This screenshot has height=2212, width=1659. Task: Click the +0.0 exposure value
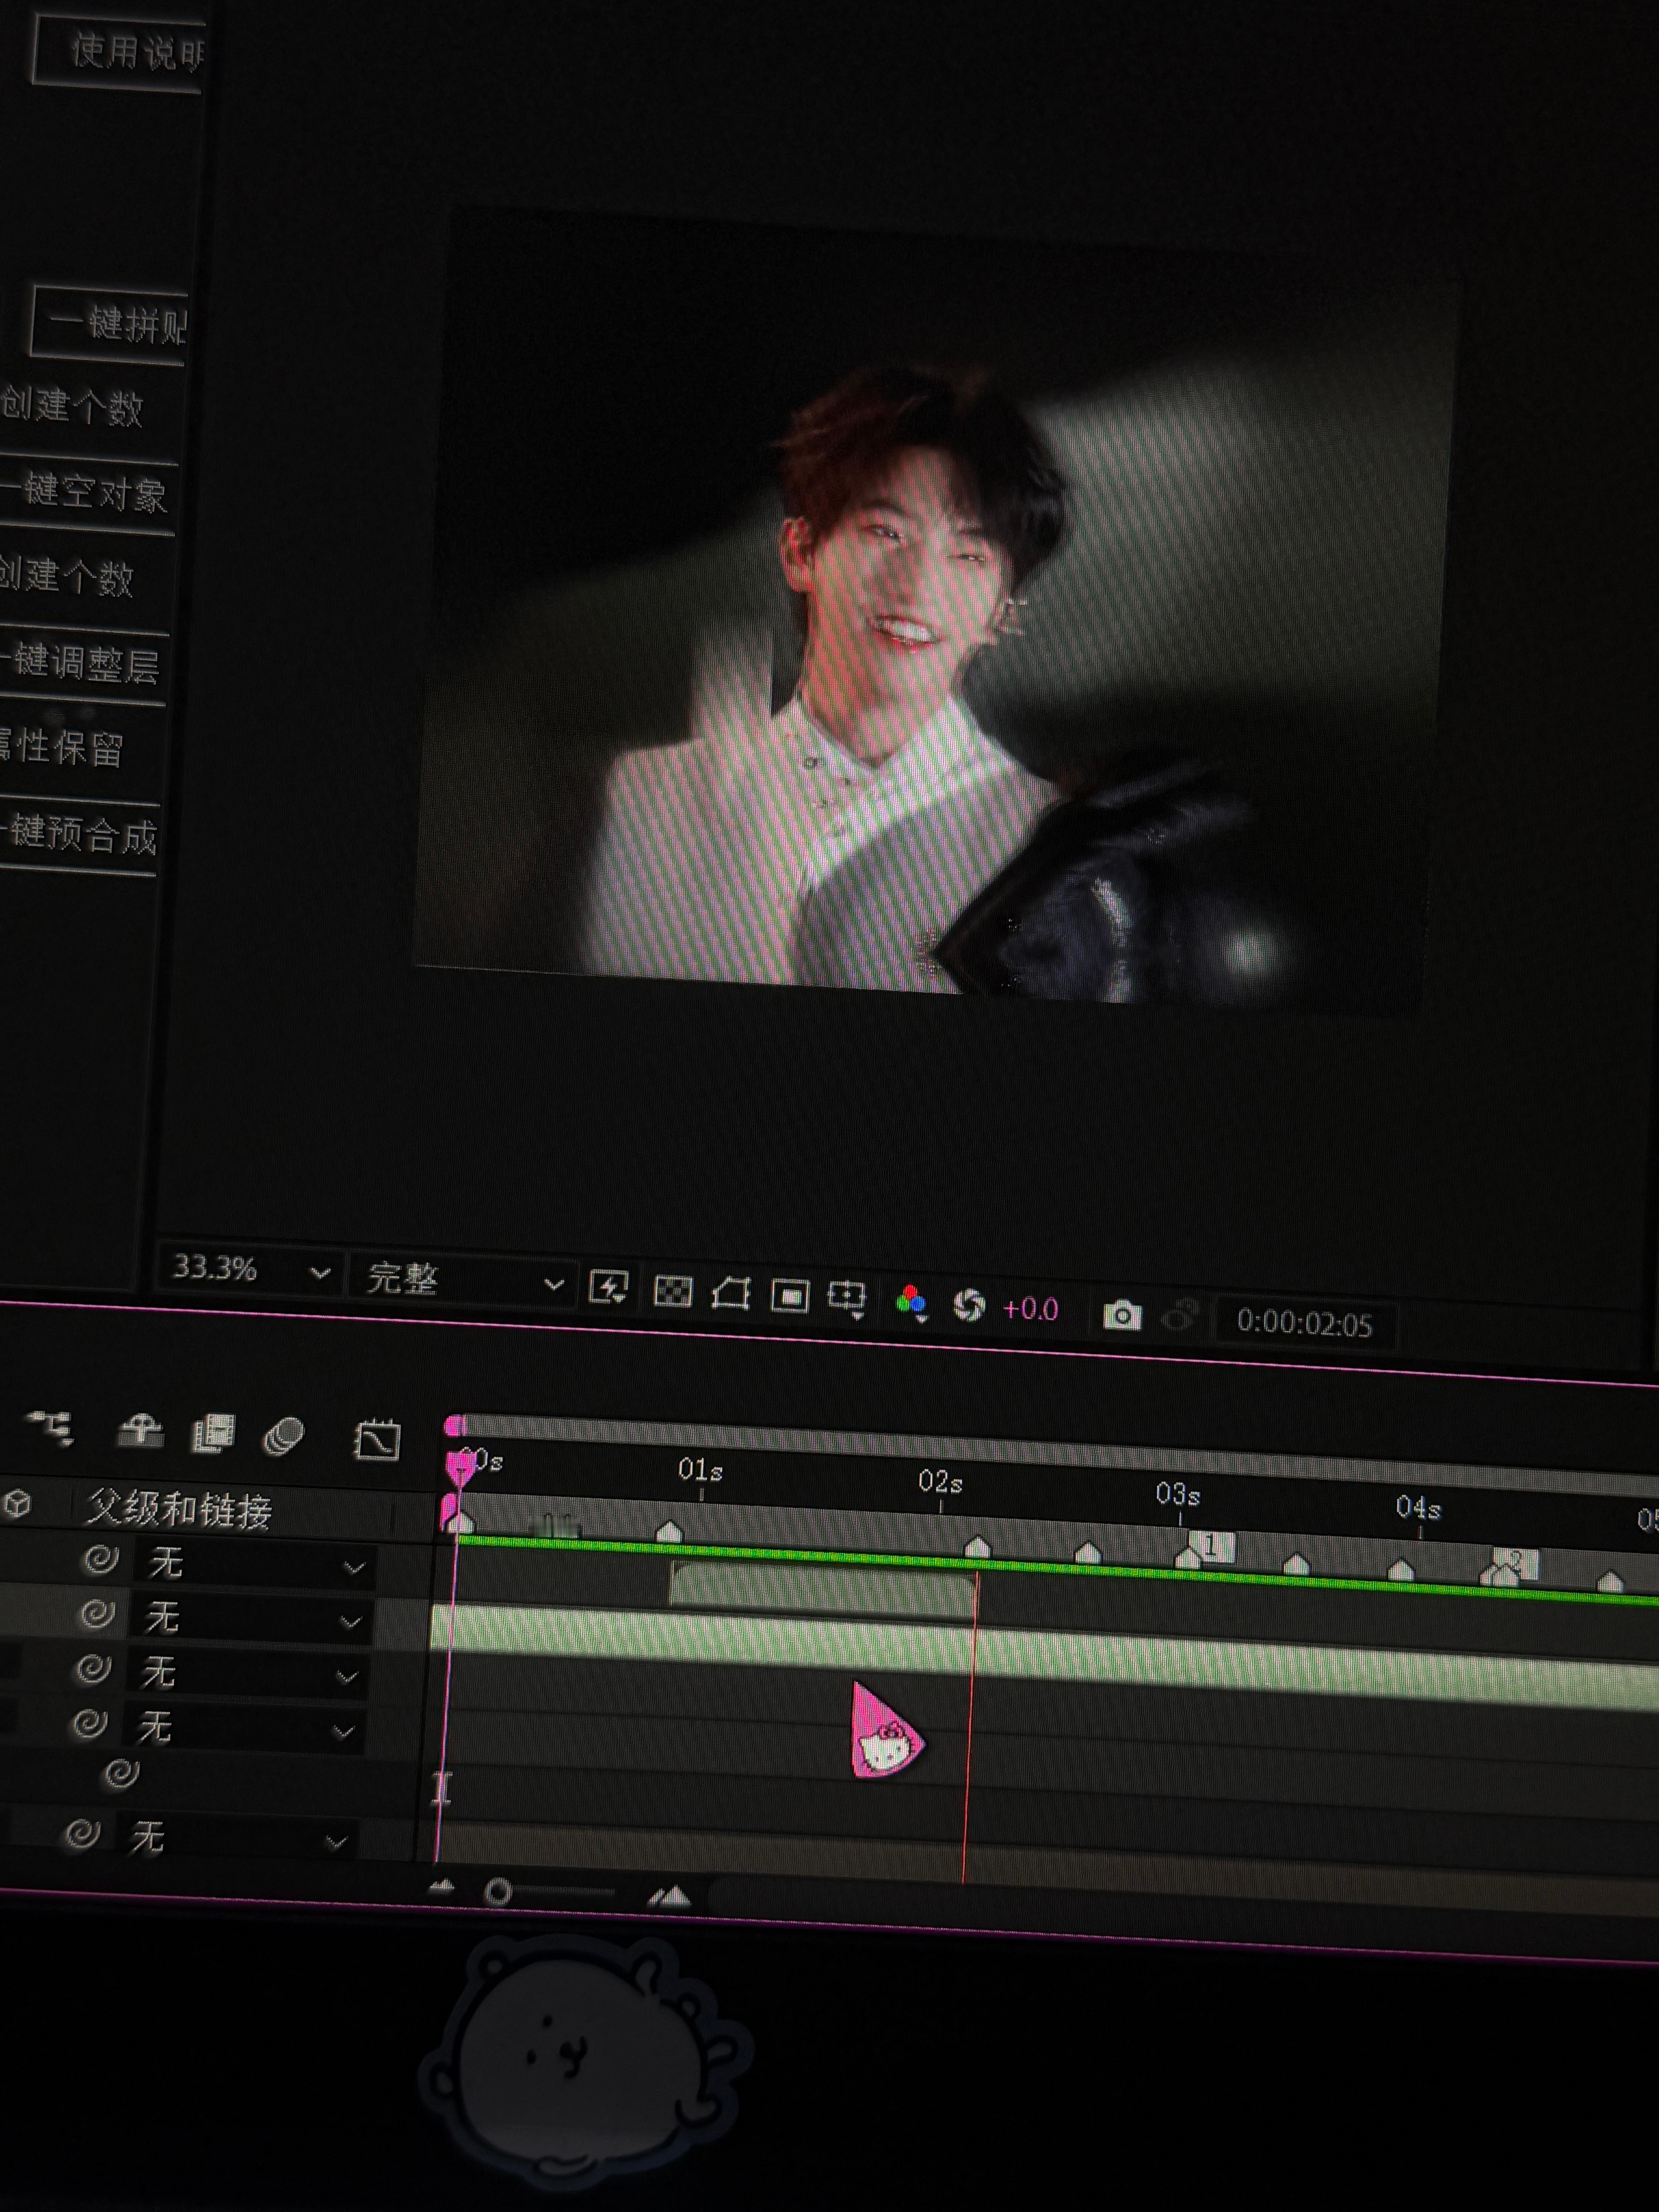pyautogui.click(x=1030, y=1309)
